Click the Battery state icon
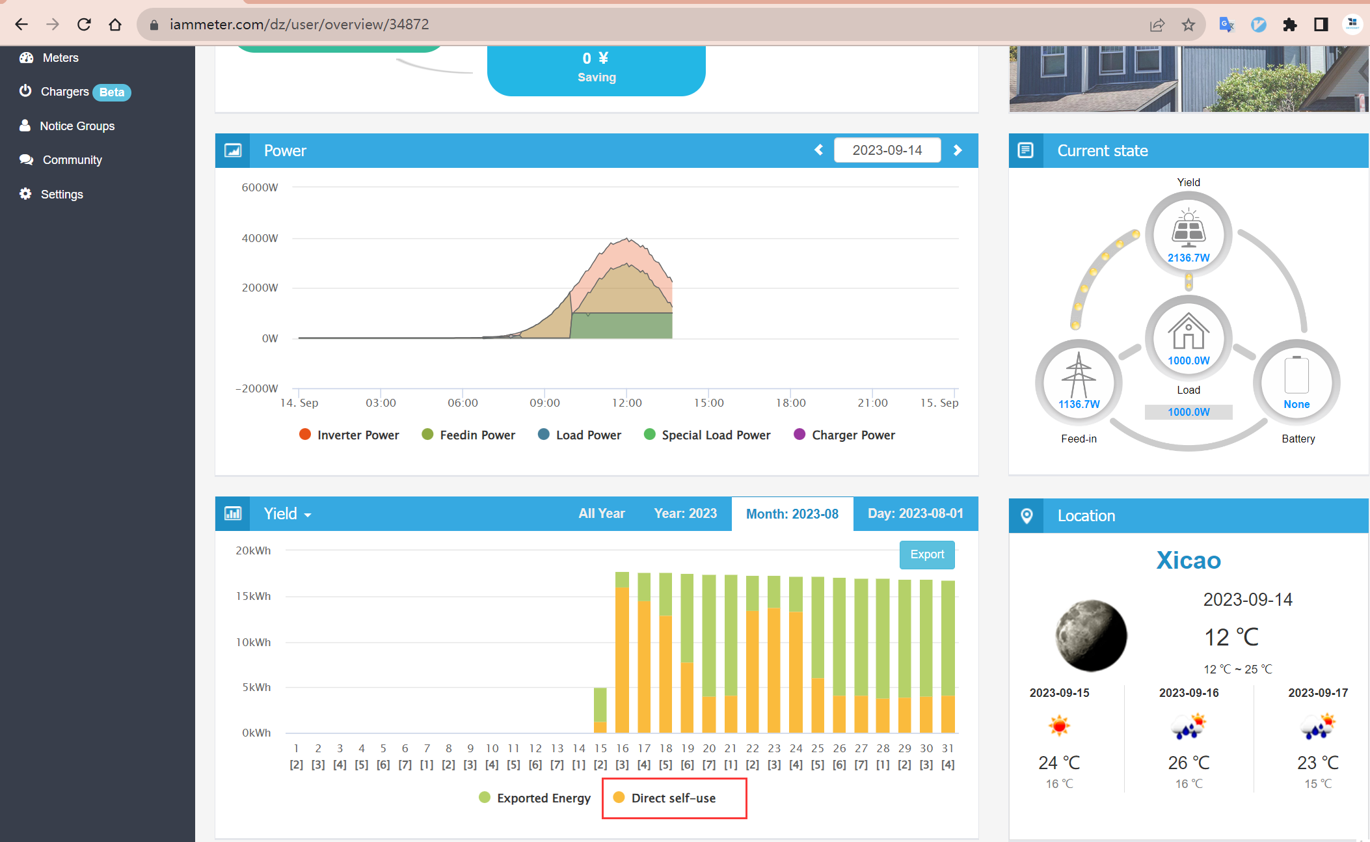Image resolution: width=1370 pixels, height=842 pixels. [1296, 375]
